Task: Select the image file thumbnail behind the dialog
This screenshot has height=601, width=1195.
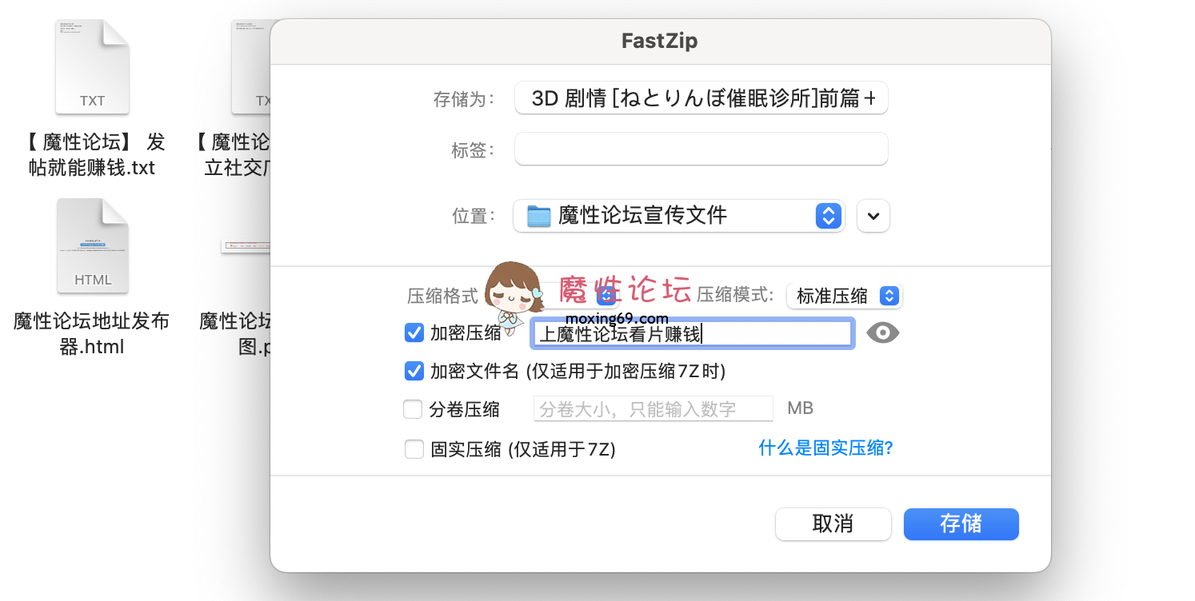Action: click(246, 246)
